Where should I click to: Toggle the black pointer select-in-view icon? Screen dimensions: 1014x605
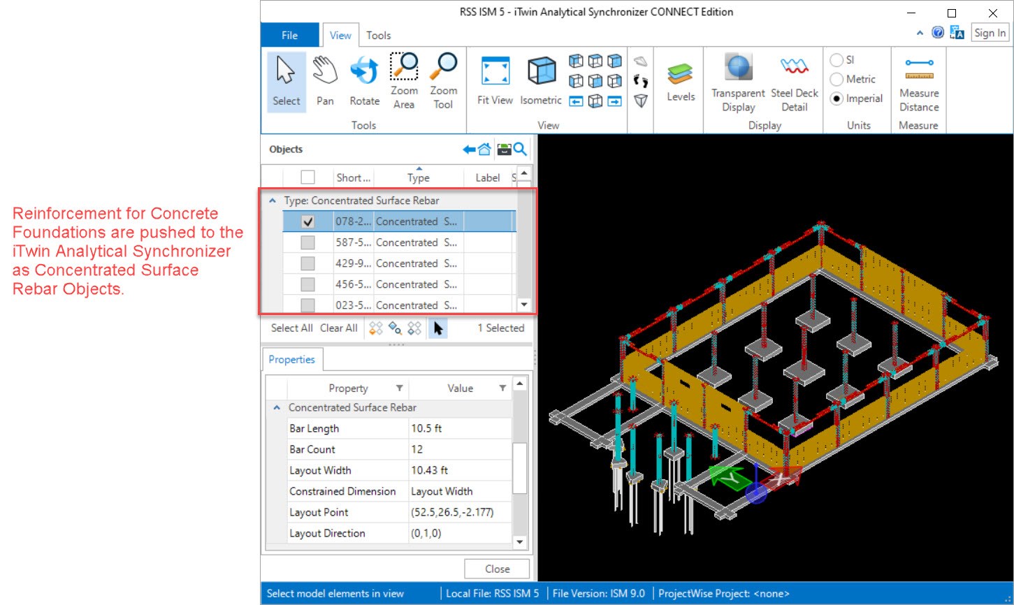point(438,328)
